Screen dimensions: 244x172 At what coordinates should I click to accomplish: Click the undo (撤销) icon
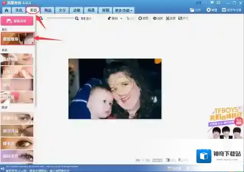click(110, 18)
